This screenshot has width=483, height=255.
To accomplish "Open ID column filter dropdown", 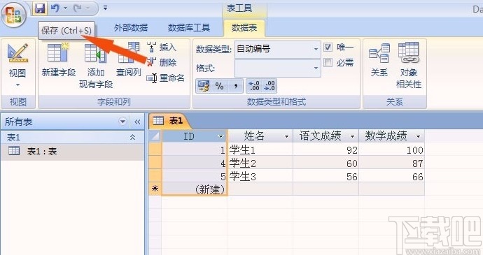I will 220,136.
